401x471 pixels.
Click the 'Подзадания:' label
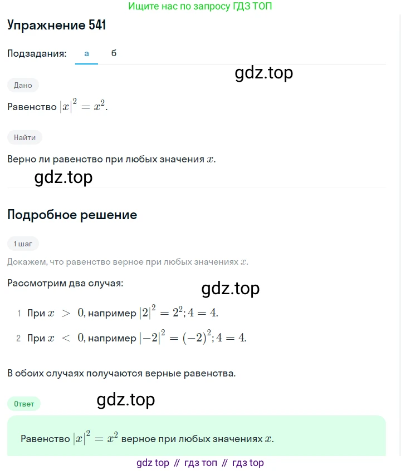(37, 53)
